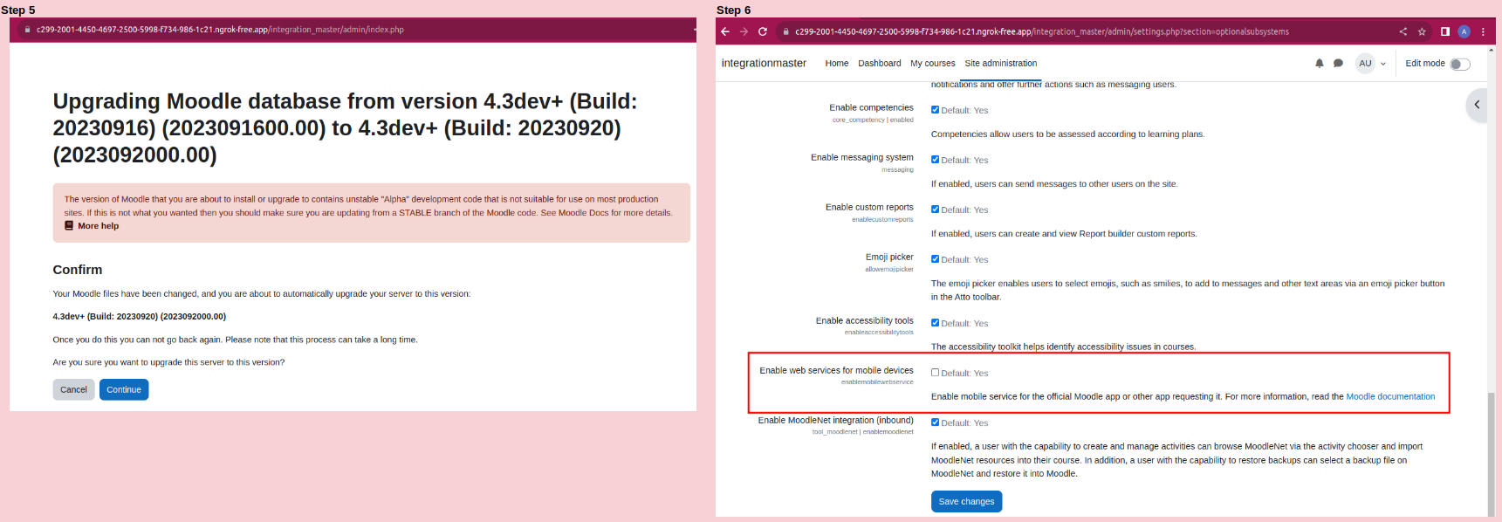The width and height of the screenshot is (1502, 522).
Task: Click Continue in the Step 5 upgrade page
Action: click(x=124, y=389)
